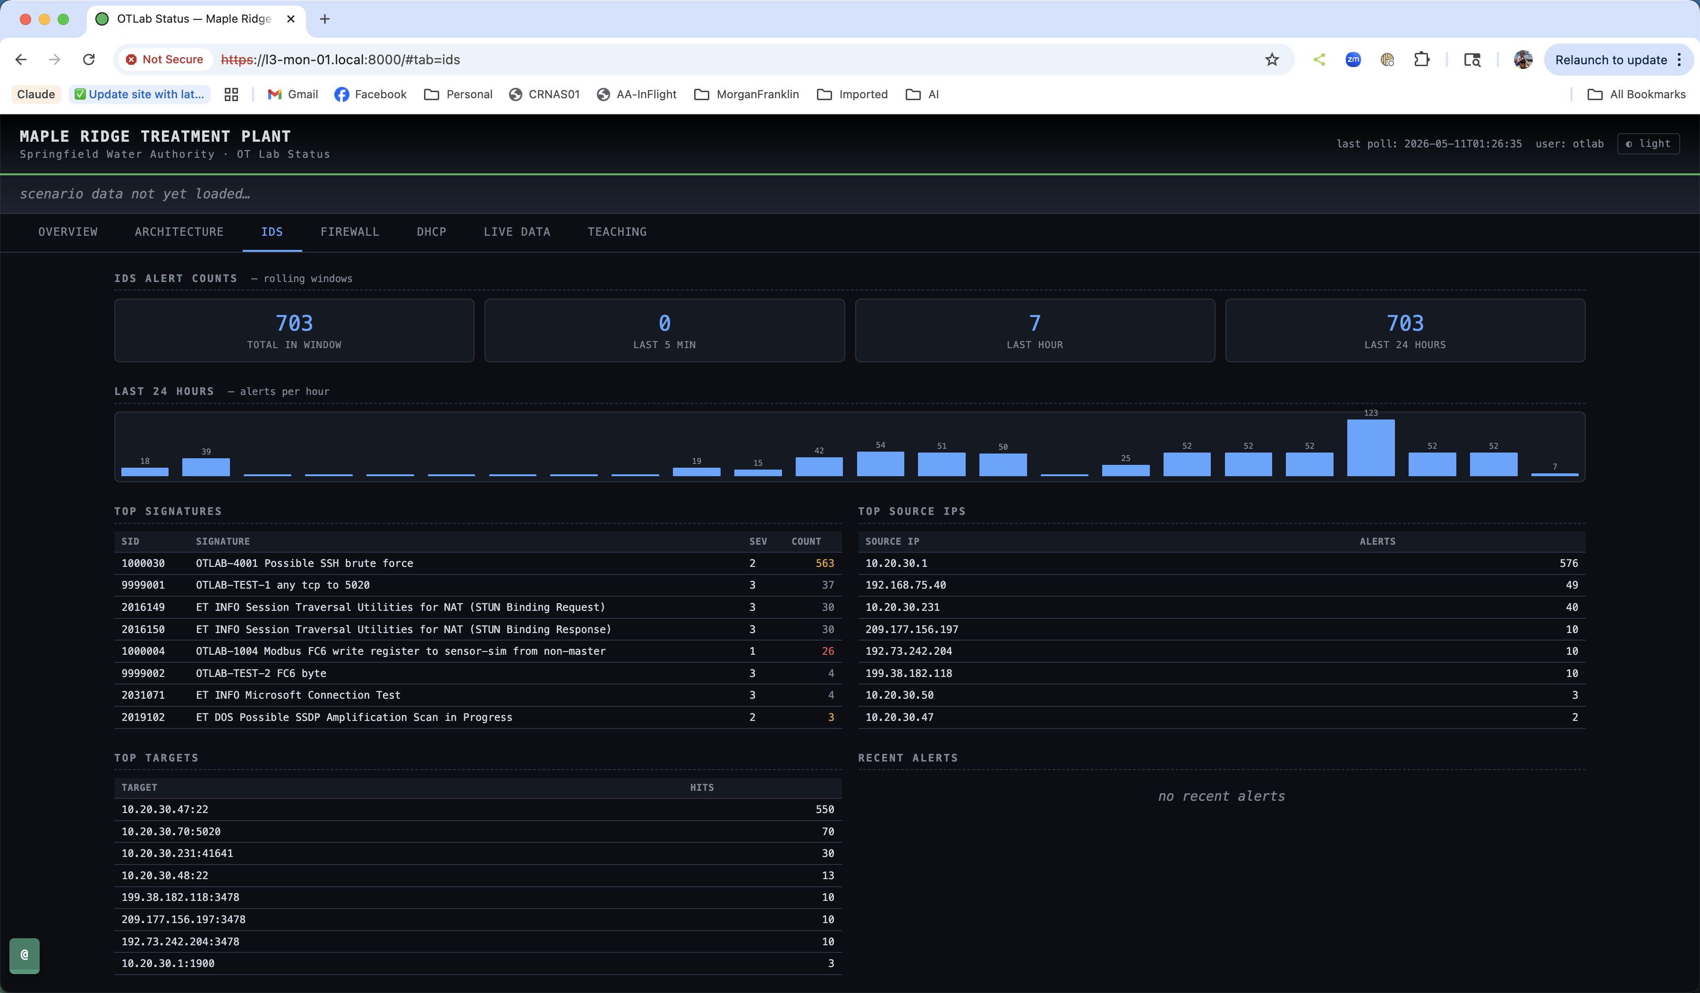The height and width of the screenshot is (993, 1700).
Task: Open the AI bookmarks folder
Action: pos(922,94)
